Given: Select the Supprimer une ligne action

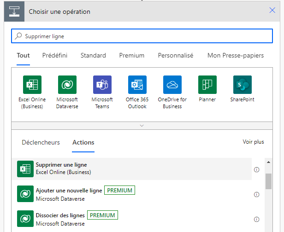Looking at the screenshot, I should [x=132, y=169].
